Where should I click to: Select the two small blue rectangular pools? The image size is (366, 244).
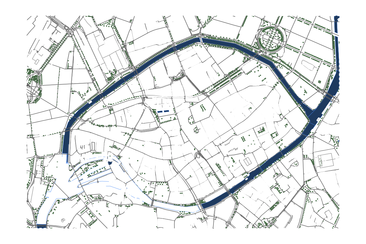[163, 111]
